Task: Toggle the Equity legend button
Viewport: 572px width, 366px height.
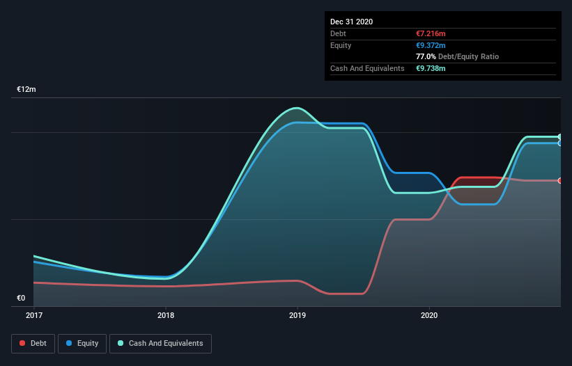Action: [x=82, y=344]
